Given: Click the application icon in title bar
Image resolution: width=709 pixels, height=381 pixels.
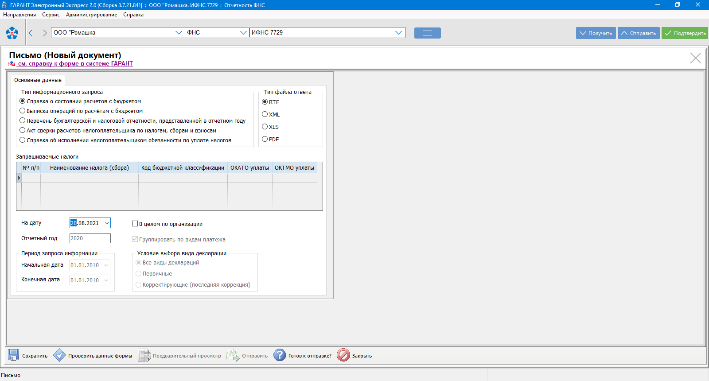Looking at the screenshot, I should click(x=4, y=5).
